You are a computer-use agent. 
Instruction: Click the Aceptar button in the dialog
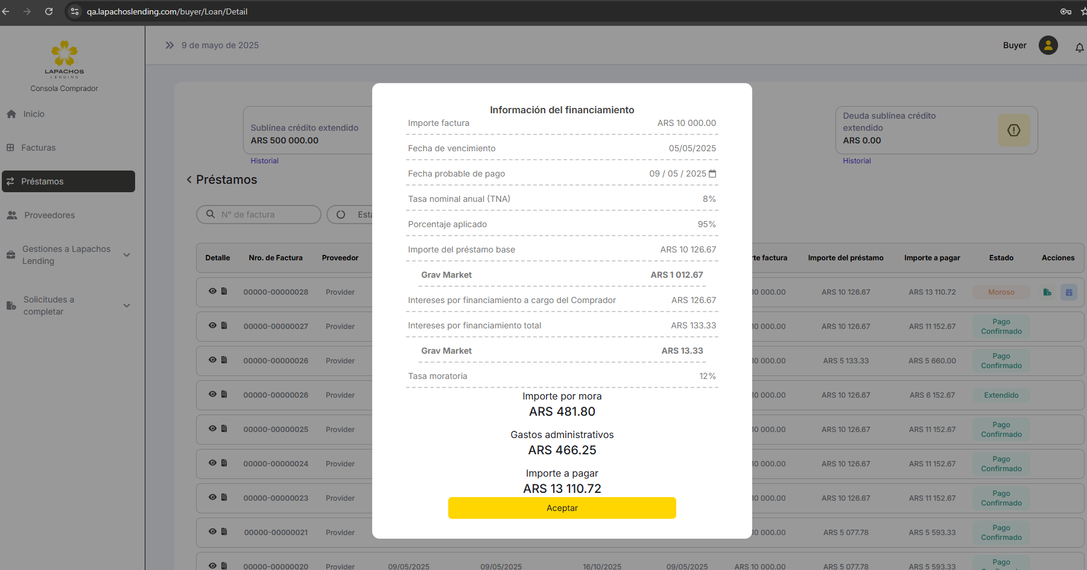(x=562, y=508)
